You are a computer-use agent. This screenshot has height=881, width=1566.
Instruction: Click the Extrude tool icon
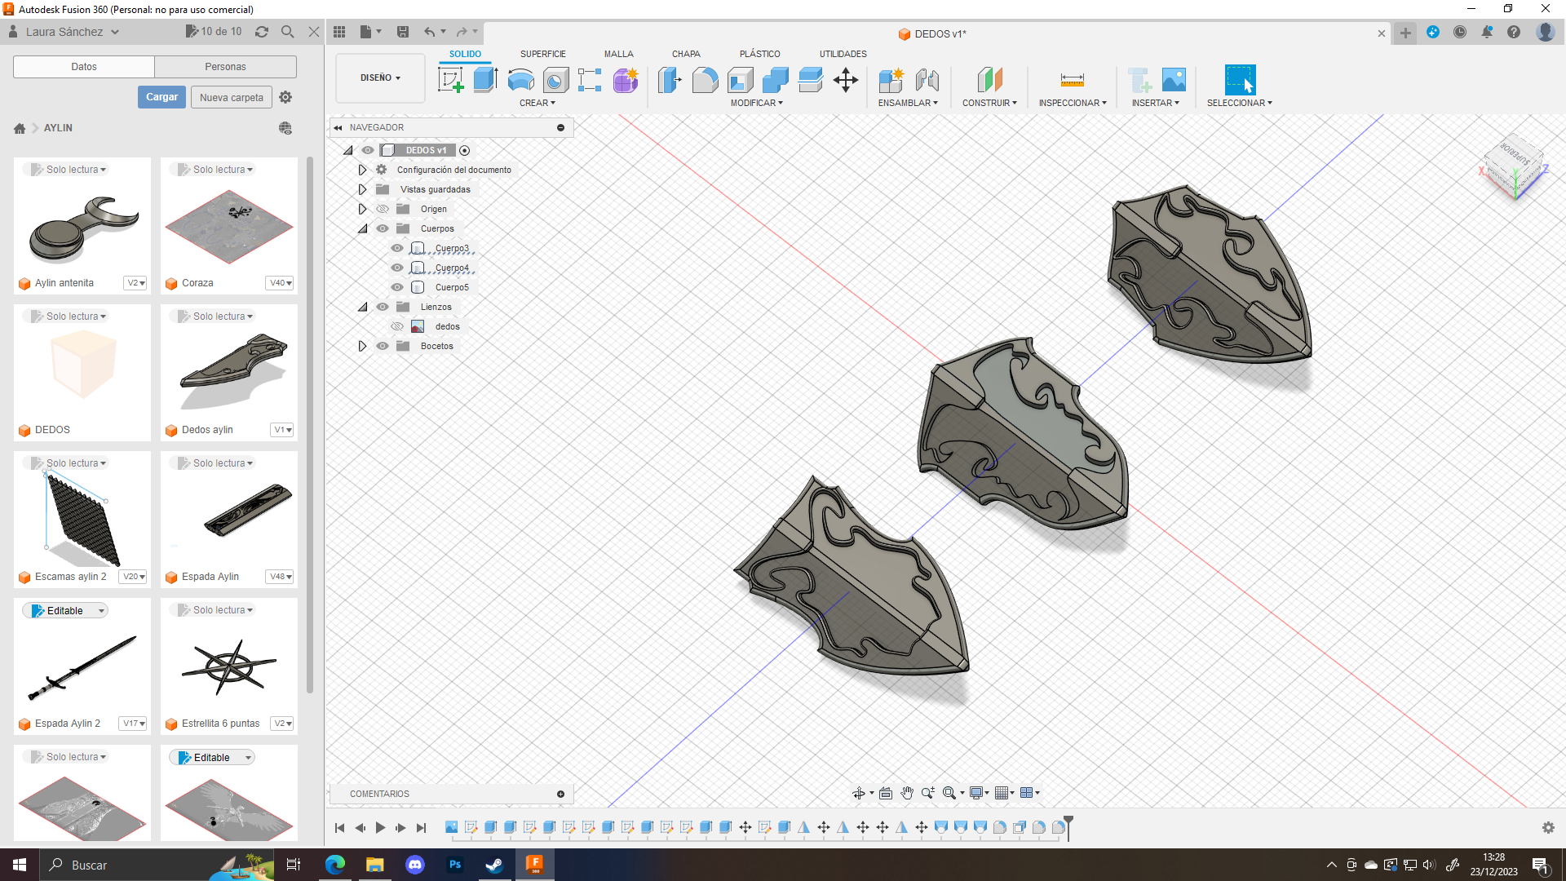click(x=485, y=80)
